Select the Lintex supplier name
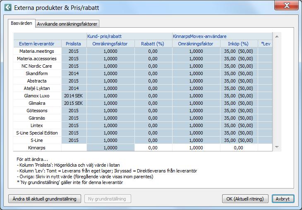Viewport: 302px width, 210px height. click(37, 125)
